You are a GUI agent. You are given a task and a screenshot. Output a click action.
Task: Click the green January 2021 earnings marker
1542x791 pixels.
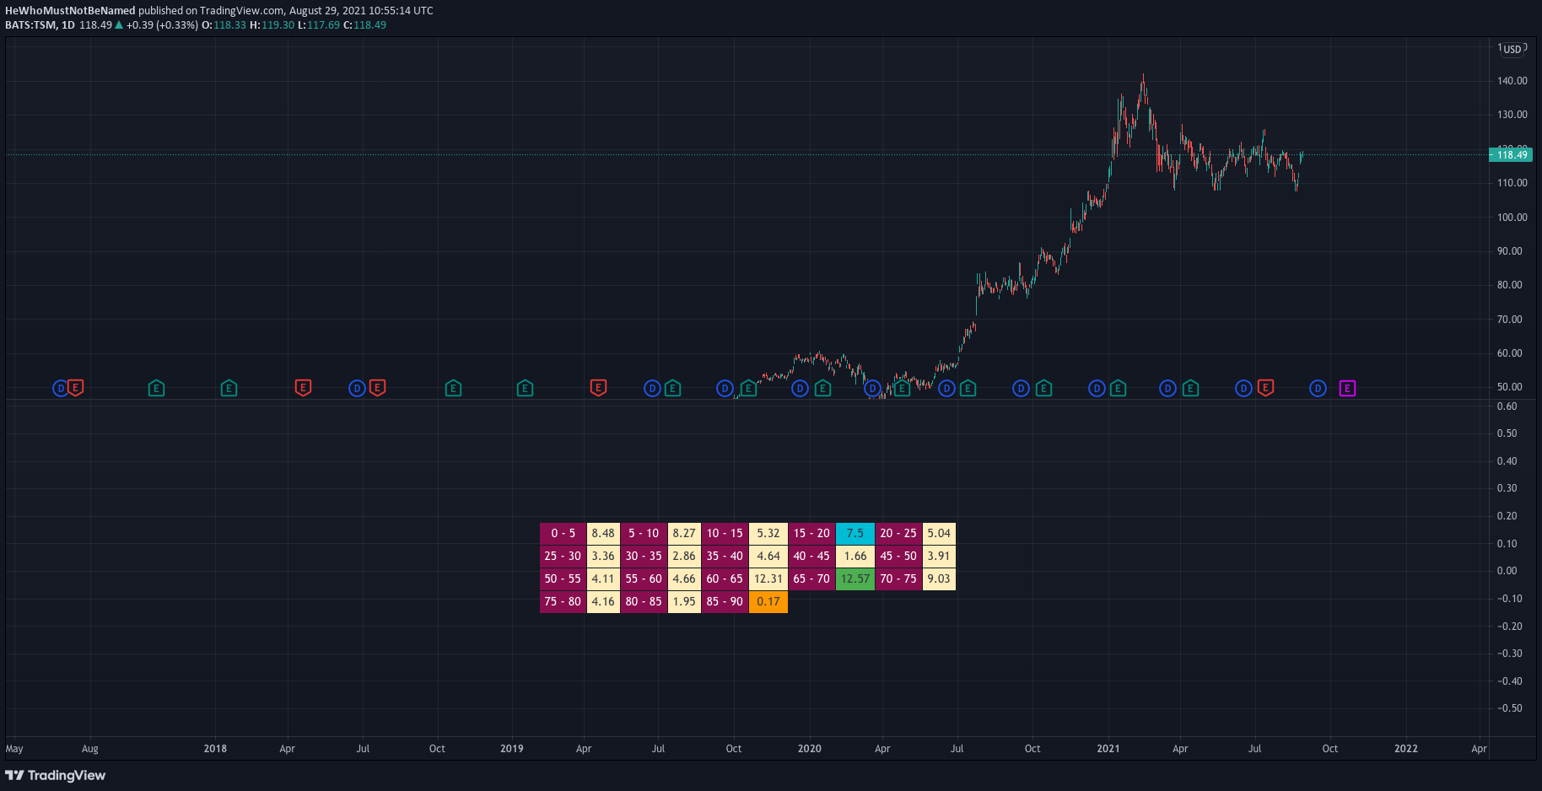(x=1118, y=389)
